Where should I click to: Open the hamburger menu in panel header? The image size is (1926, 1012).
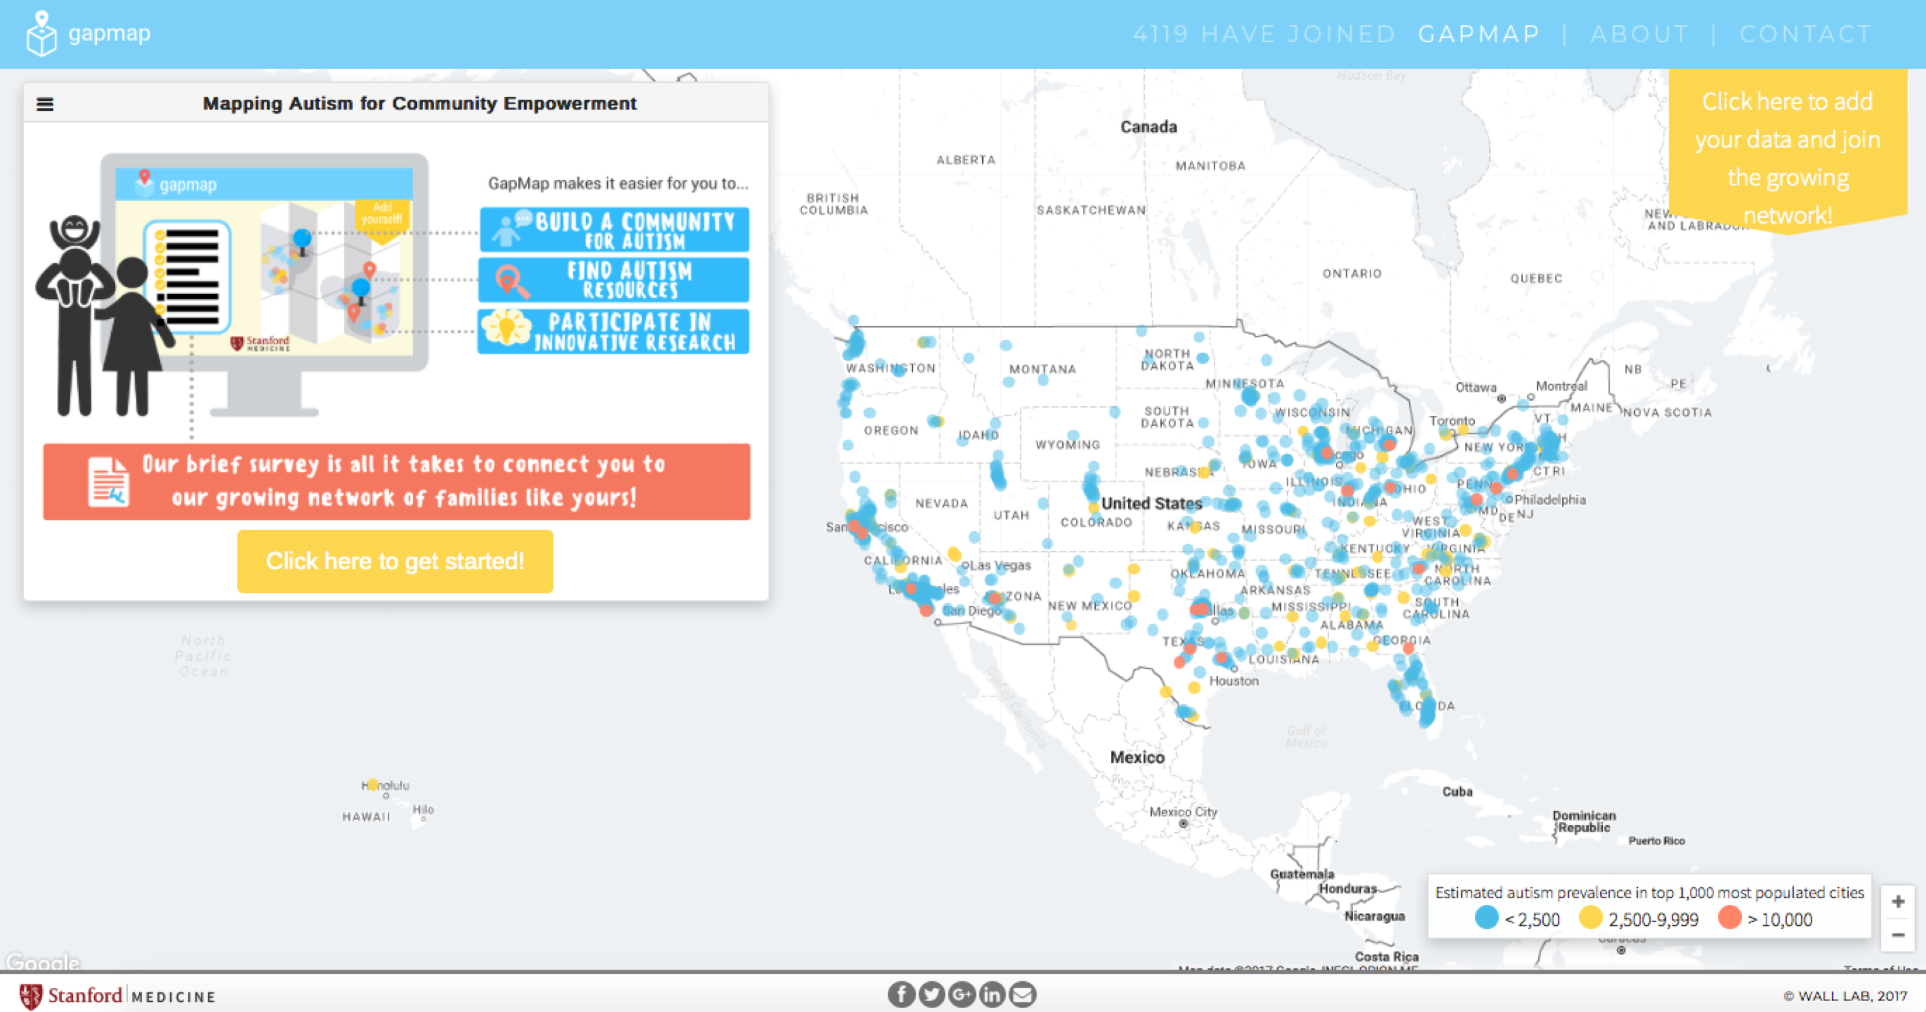(x=45, y=104)
